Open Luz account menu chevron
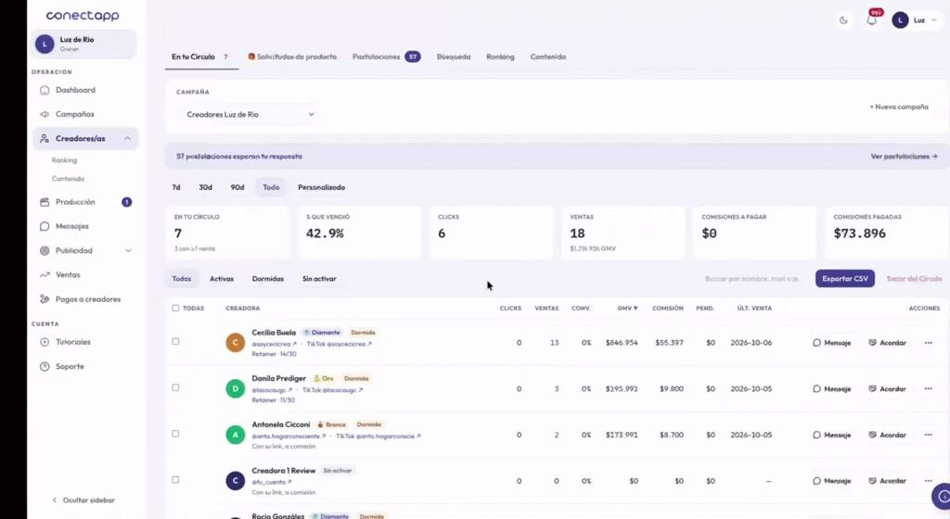This screenshot has width=950, height=519. [x=933, y=20]
